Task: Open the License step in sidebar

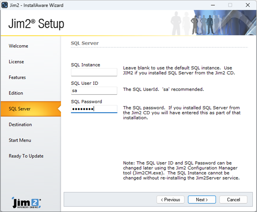Action: [x=16, y=62]
